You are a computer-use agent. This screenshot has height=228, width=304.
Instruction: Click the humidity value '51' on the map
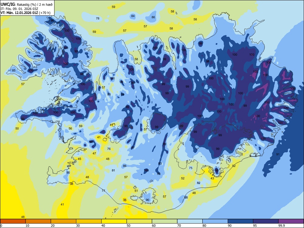[136, 191]
